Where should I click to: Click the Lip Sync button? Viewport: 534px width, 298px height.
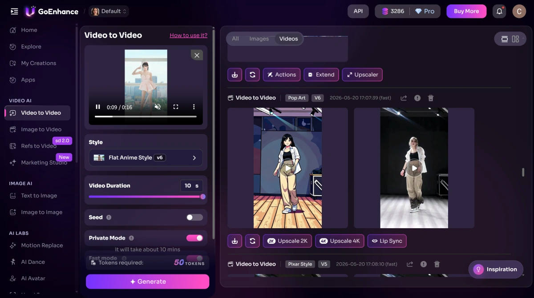click(x=387, y=241)
